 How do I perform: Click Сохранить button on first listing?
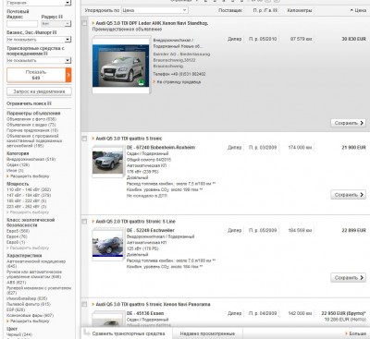tap(349, 123)
